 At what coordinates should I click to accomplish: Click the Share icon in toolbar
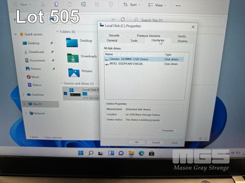click(97, 4)
